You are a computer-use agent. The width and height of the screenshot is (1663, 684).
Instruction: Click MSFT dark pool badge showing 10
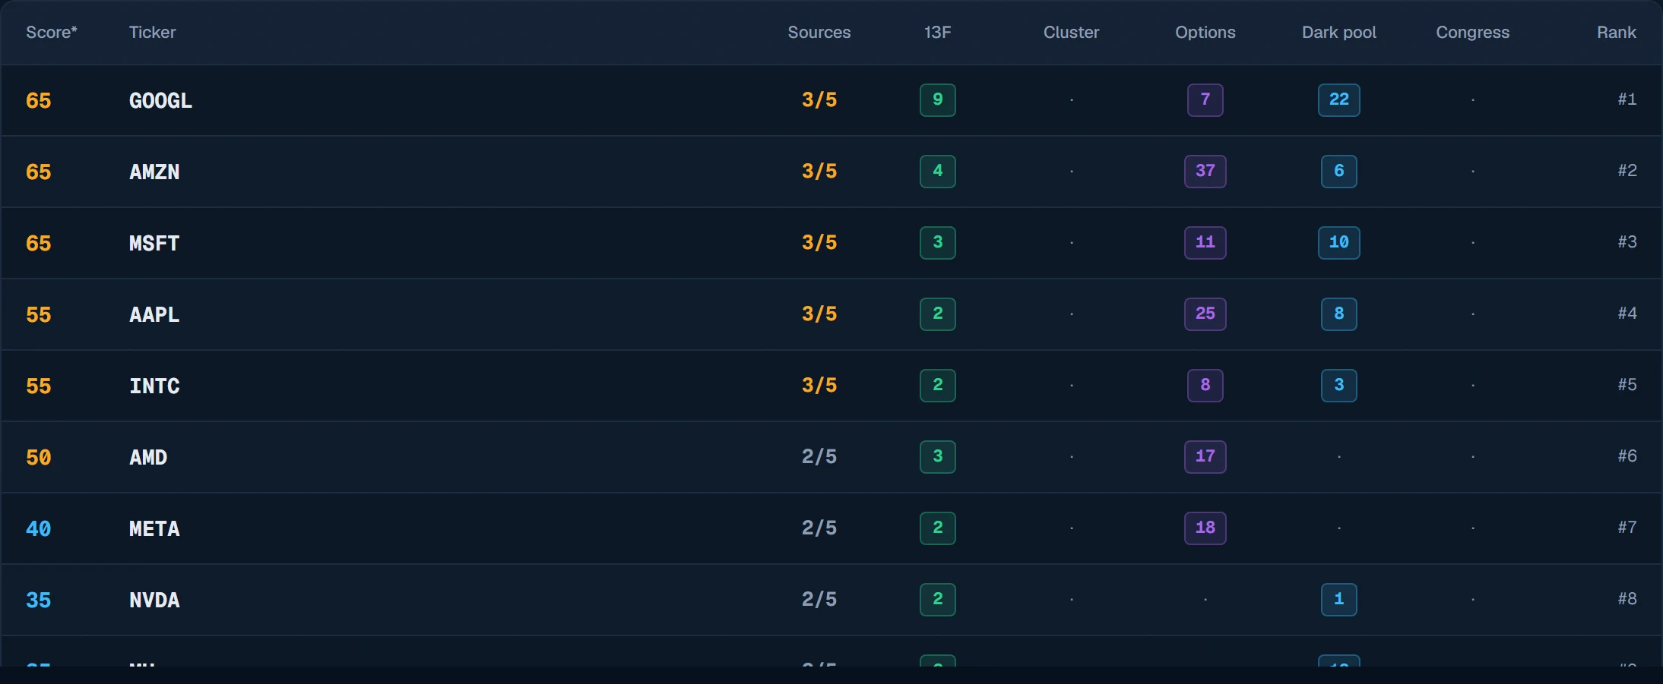coord(1338,243)
